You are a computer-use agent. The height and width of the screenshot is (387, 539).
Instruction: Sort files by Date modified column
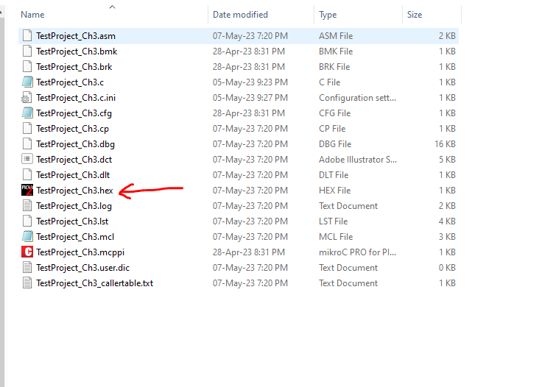click(x=240, y=15)
